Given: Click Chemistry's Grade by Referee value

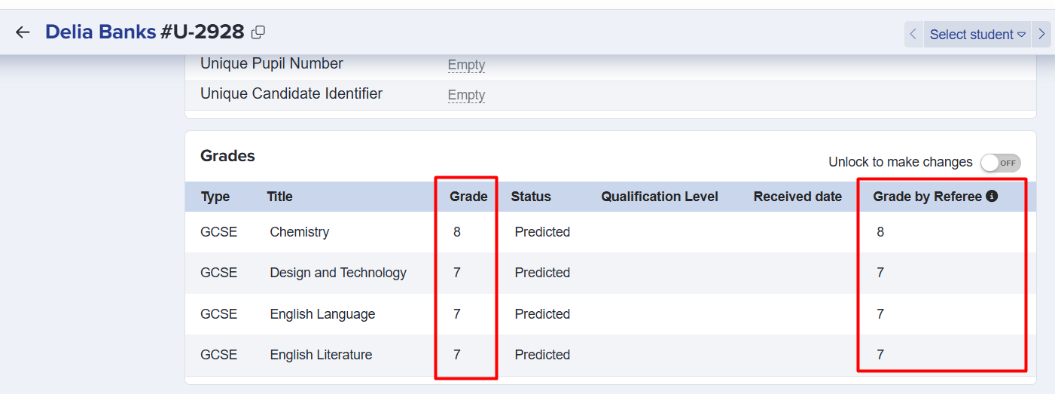Looking at the screenshot, I should pyautogui.click(x=880, y=232).
